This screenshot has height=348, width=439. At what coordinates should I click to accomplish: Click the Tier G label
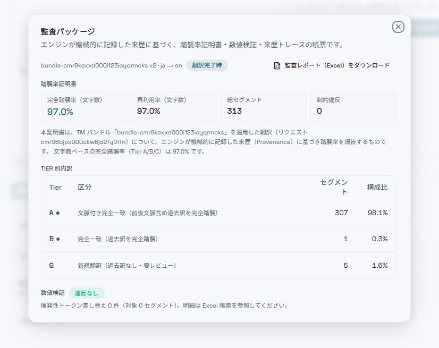(52, 266)
